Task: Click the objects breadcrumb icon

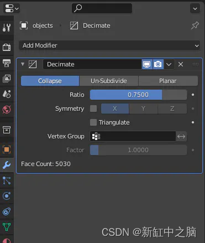Action: pos(24,25)
